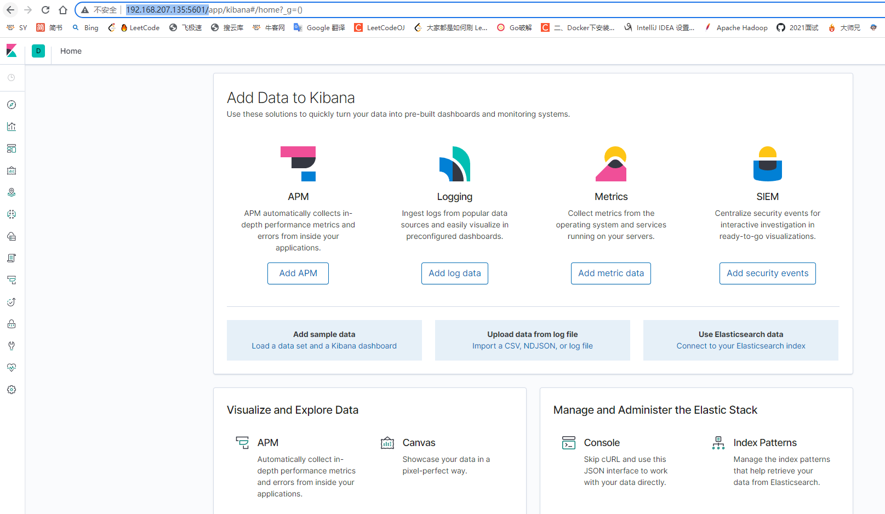Click the Add log data button
The image size is (885, 514).
click(455, 273)
